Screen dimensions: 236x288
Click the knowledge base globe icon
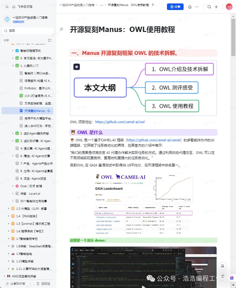7,19
